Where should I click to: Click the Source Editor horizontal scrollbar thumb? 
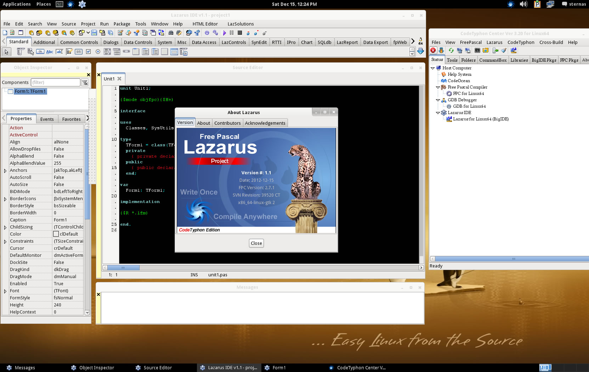(123, 267)
